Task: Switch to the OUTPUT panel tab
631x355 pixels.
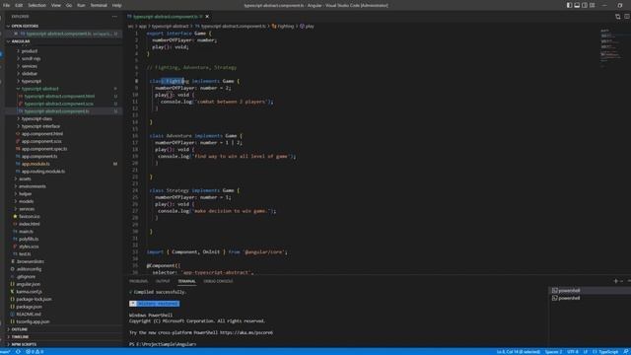Action: (163, 281)
